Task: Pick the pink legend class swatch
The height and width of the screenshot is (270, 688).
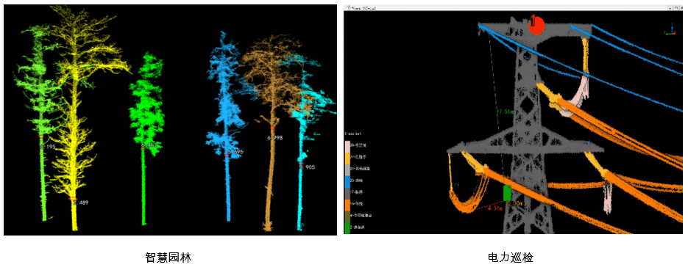Action: tap(347, 146)
